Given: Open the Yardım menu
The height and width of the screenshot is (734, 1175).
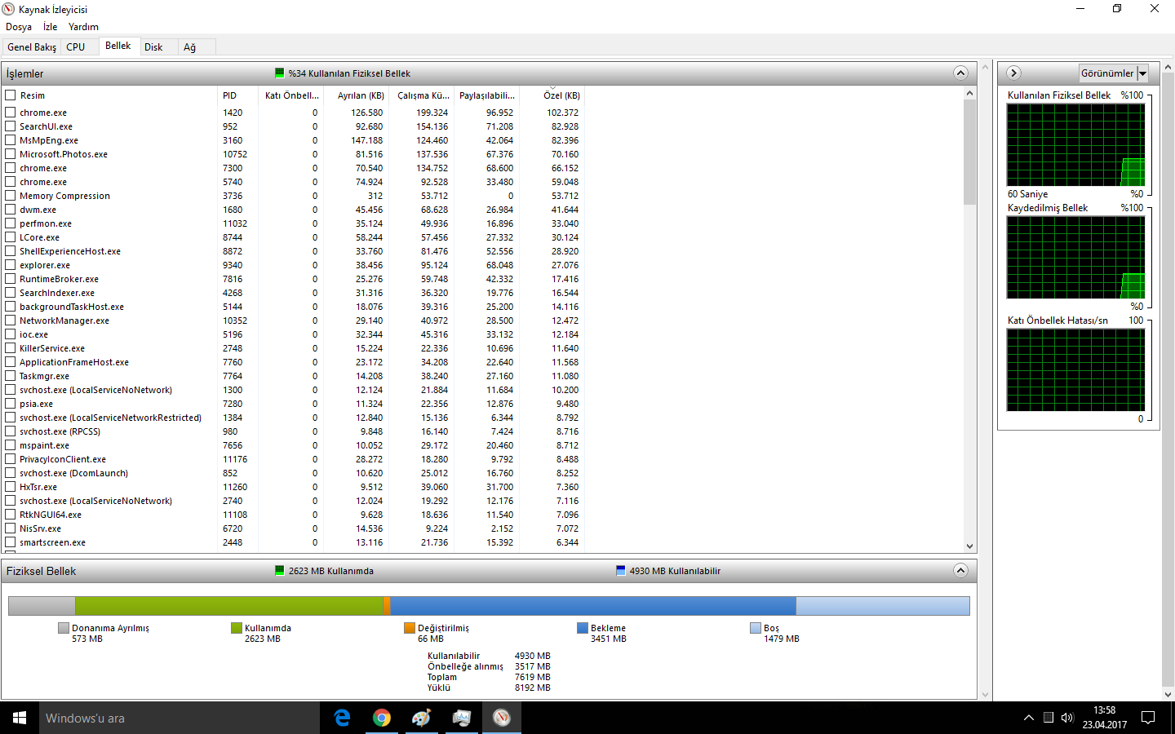Looking at the screenshot, I should tap(83, 27).
